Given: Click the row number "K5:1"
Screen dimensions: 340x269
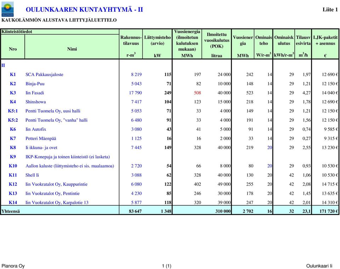Looking at the screenshot, I should (13, 111).
